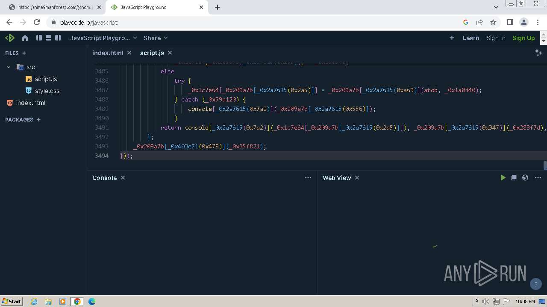Viewport: 547px width, 307px height.
Task: Switch to the script.js editor tab
Action: (x=152, y=53)
